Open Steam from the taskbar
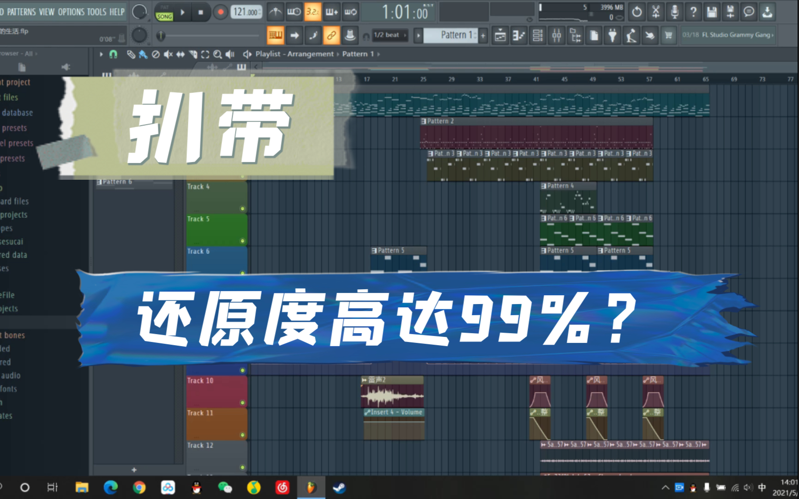Viewport: 799px width, 499px height. coord(339,487)
